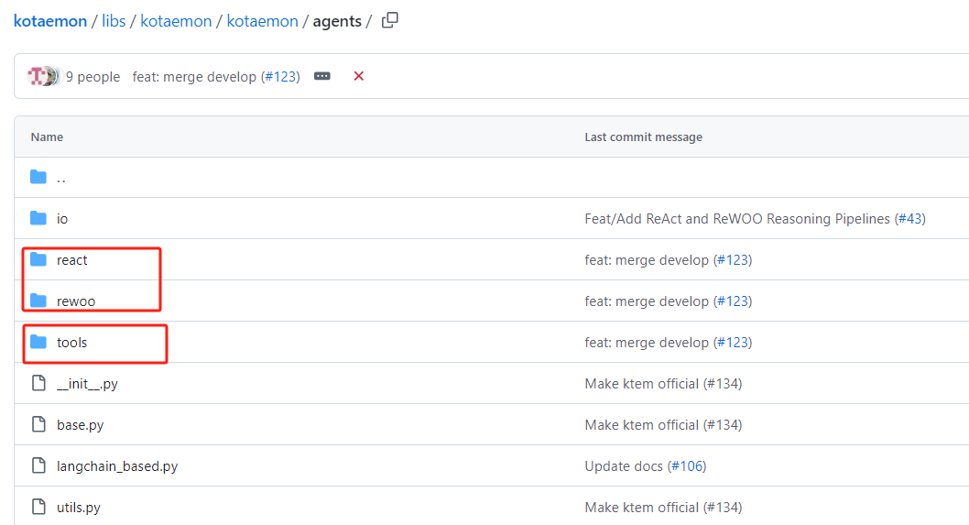Screen dimensions: 969x525
Task: Open the rewoo folder name
Action: point(76,301)
